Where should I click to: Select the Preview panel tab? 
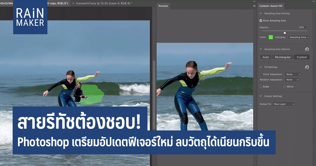163,6
